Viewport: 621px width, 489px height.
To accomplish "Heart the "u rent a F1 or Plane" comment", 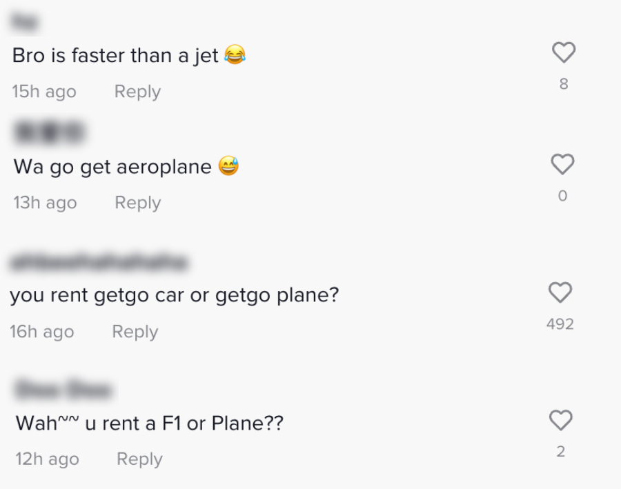I will (560, 420).
